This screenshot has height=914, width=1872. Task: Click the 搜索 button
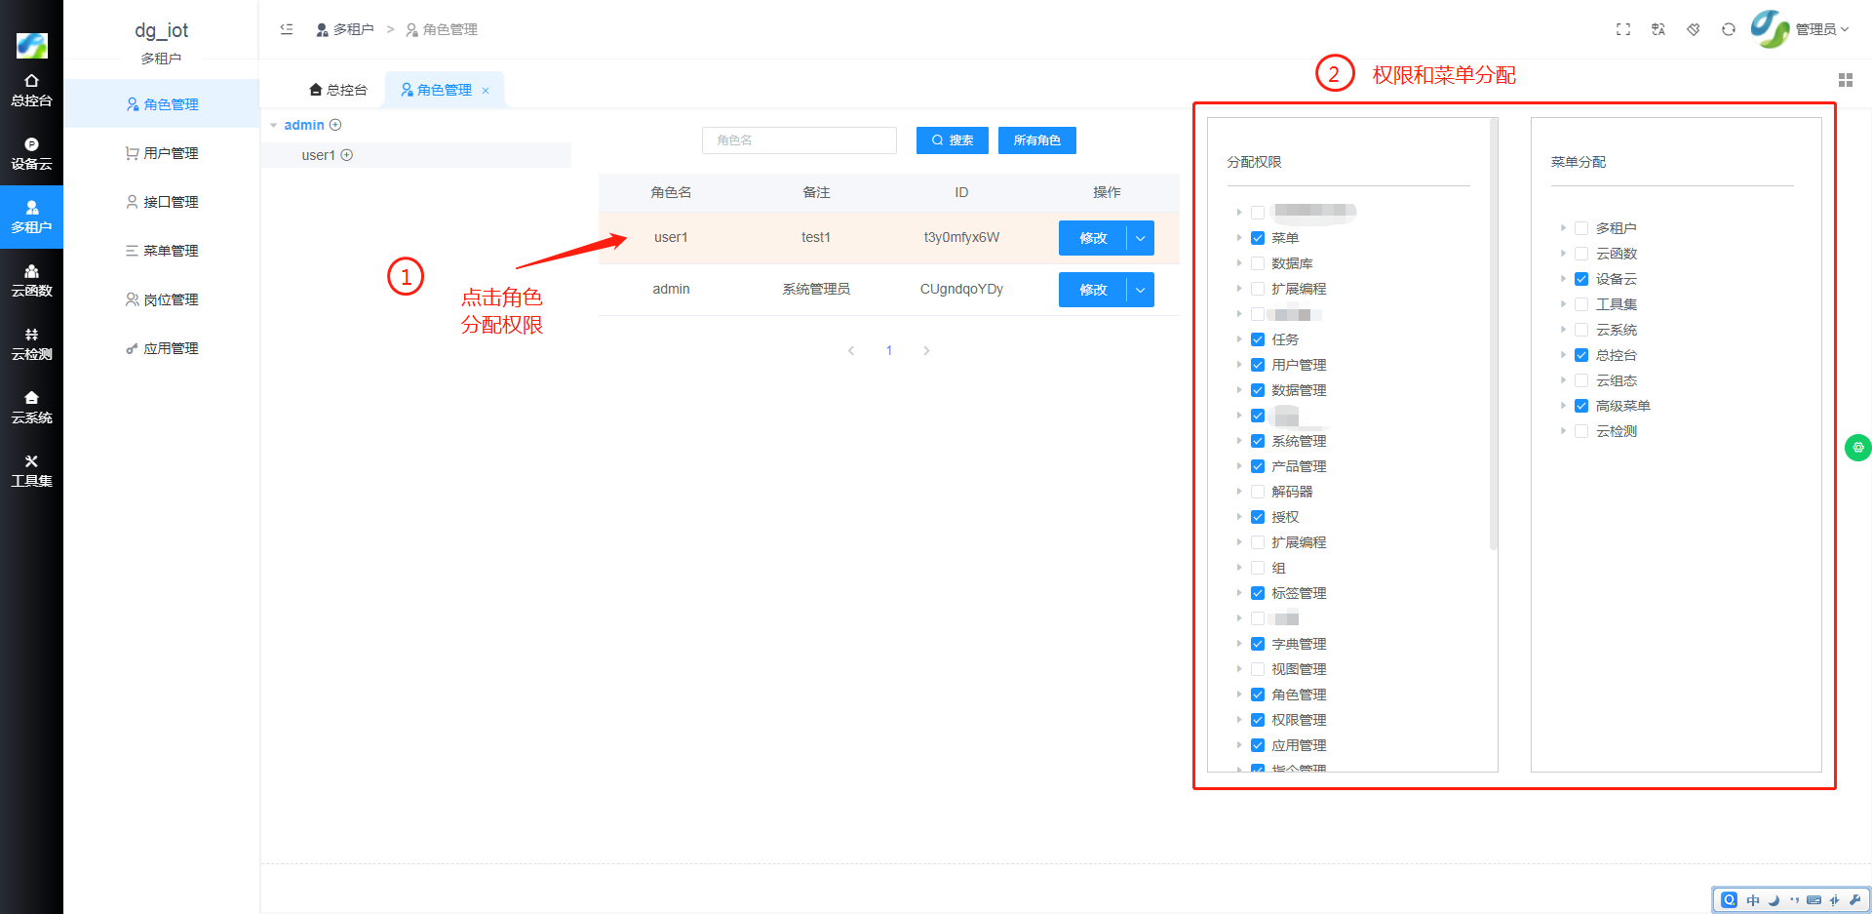[953, 140]
